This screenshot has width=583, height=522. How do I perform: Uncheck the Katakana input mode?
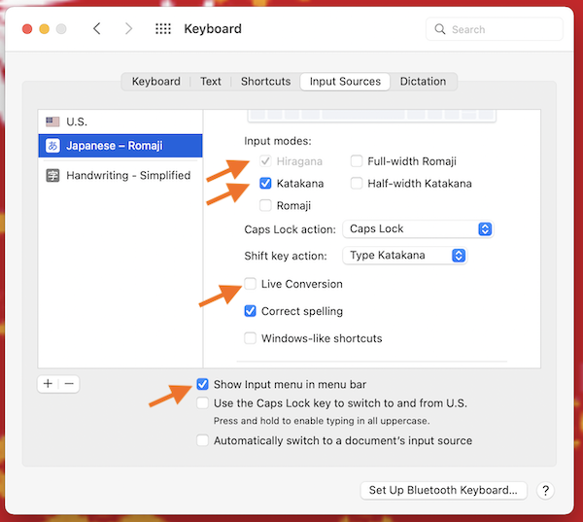267,183
